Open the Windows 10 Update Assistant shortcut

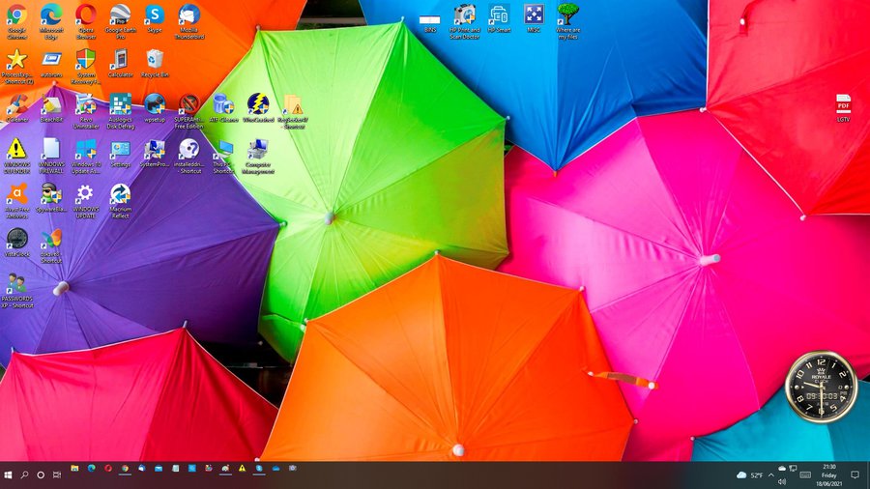86,157
